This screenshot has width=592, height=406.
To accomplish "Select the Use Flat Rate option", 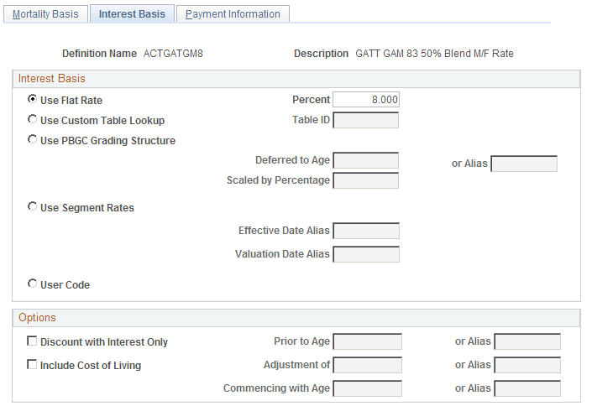I will point(33,100).
